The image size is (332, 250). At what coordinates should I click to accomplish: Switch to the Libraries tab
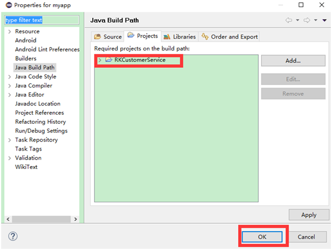pyautogui.click(x=180, y=37)
